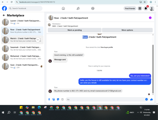Focus the Search Facebook field
This screenshot has width=158, height=120.
click(25, 8)
